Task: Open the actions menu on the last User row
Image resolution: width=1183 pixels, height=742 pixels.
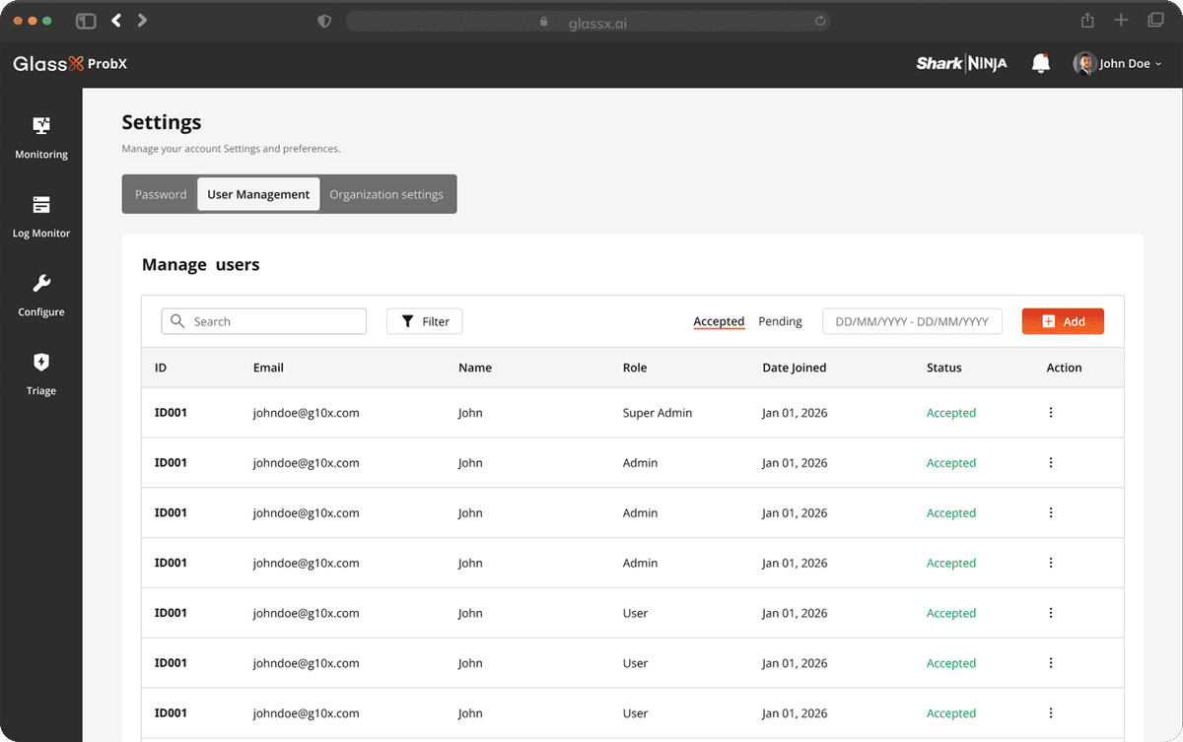Action: [x=1050, y=712]
